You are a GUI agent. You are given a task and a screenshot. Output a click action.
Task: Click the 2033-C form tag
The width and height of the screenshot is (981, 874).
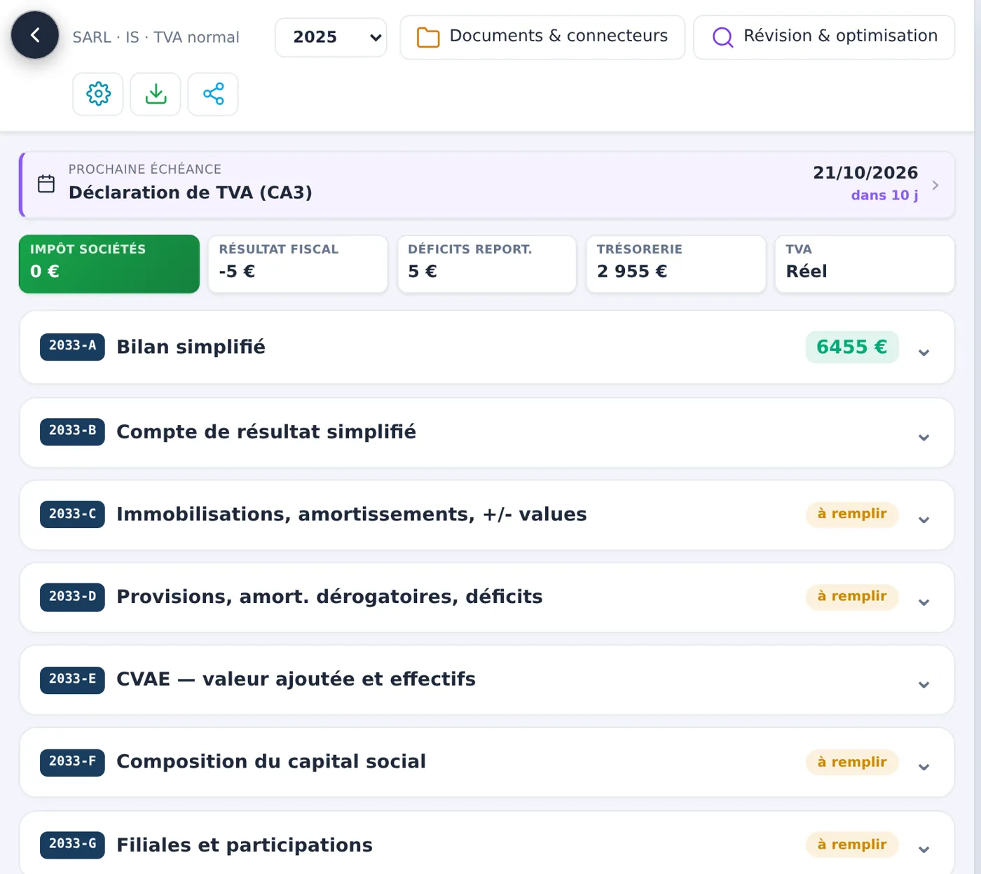click(x=72, y=514)
